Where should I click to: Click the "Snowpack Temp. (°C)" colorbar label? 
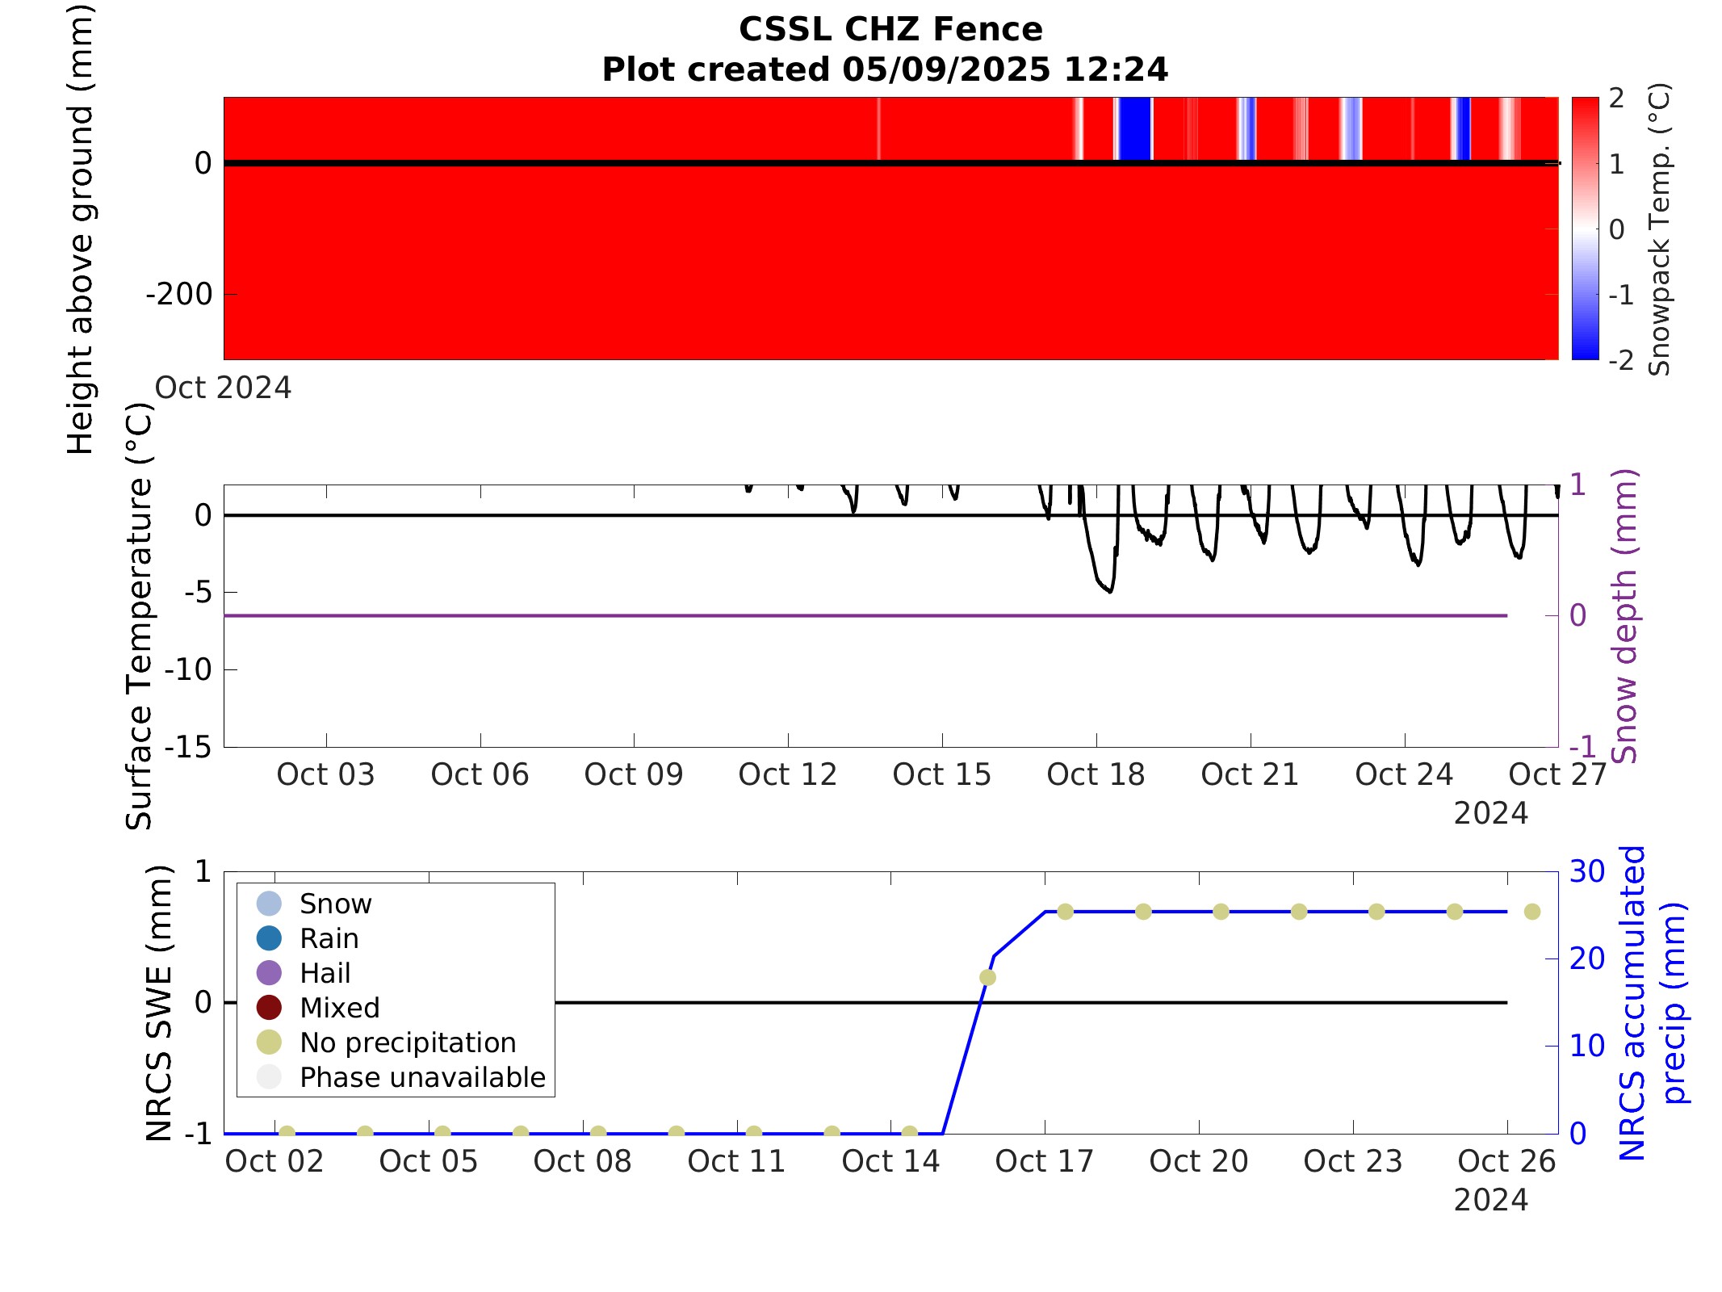click(1659, 229)
